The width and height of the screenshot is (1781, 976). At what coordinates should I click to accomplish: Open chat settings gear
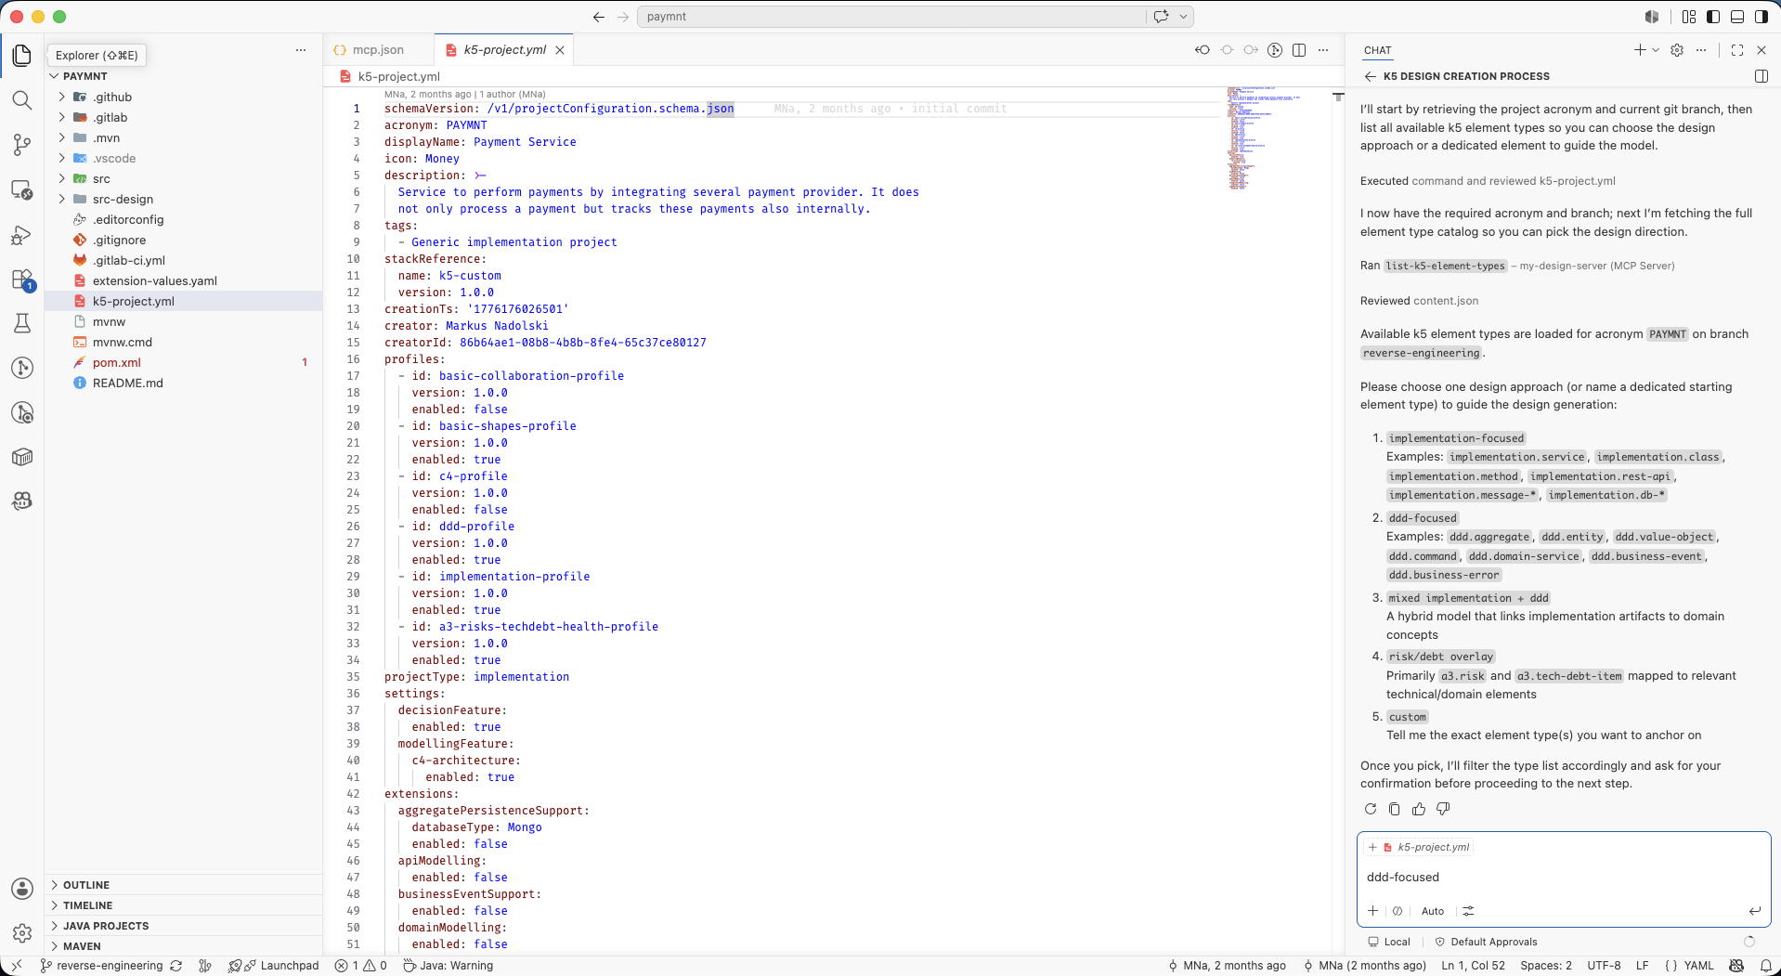click(x=1677, y=50)
